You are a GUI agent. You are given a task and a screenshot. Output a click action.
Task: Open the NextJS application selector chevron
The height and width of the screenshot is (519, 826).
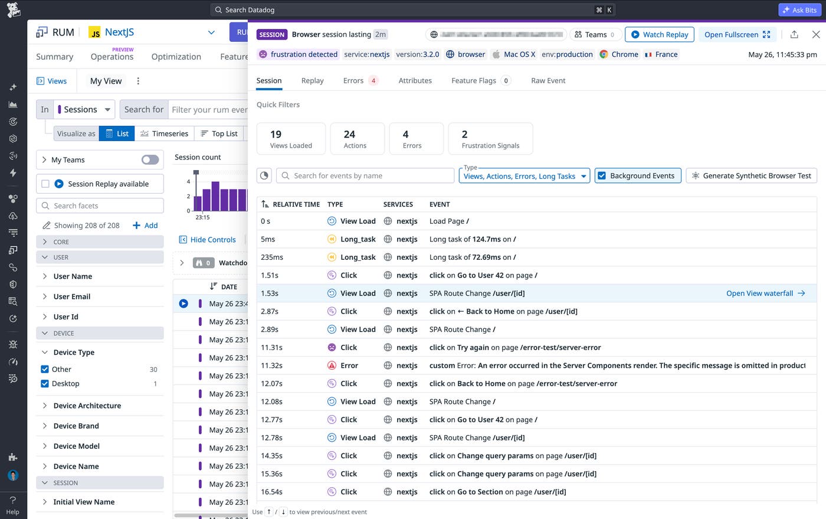(211, 32)
